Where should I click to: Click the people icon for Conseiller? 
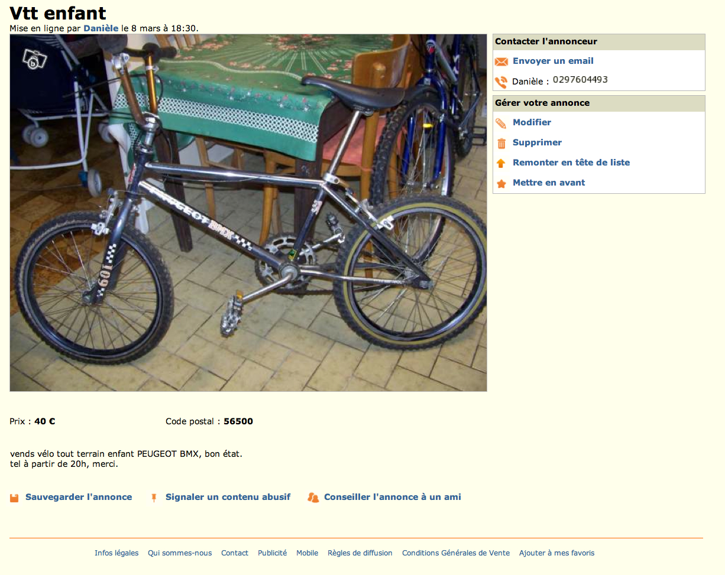coord(313,498)
